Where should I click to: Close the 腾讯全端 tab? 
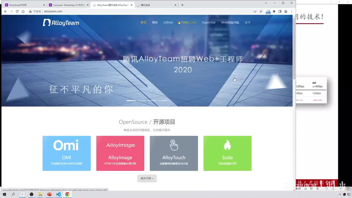tap(175, 5)
